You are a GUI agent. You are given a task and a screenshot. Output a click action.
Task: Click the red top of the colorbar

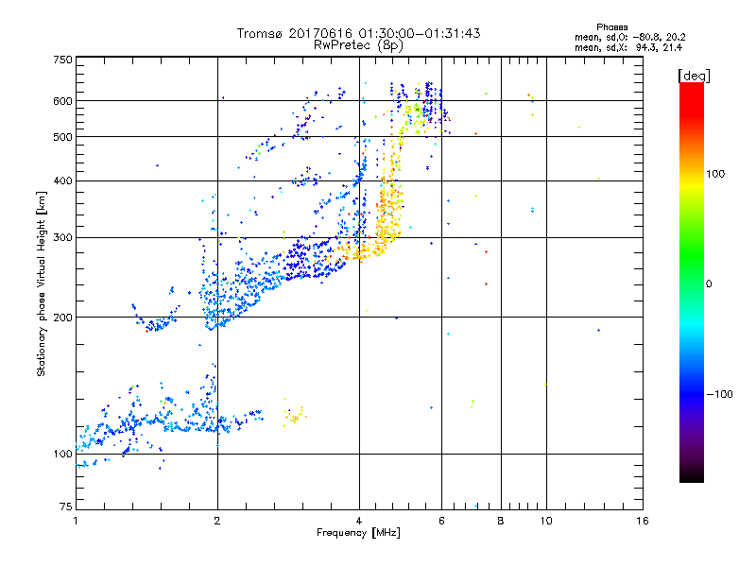[x=691, y=88]
